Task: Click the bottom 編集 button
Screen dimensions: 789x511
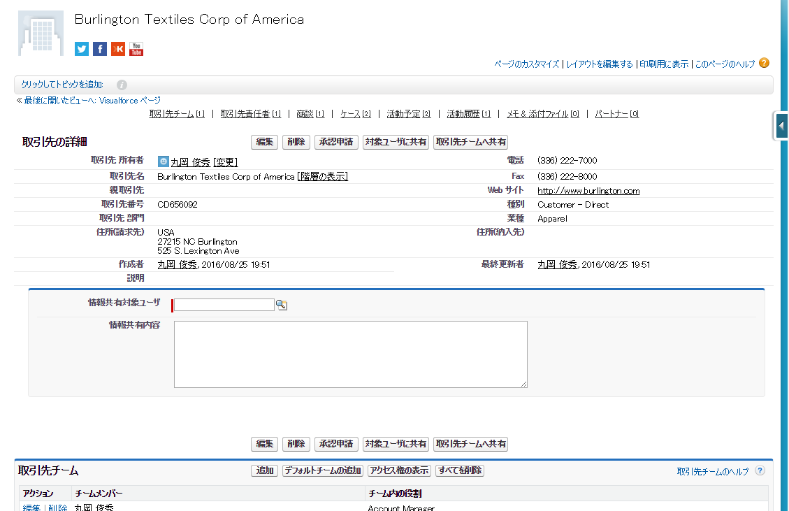Action: 265,444
